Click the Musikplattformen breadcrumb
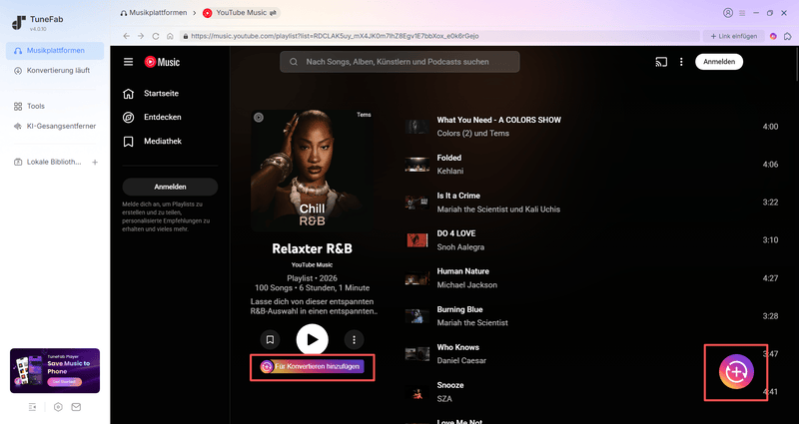This screenshot has width=799, height=424. click(x=154, y=13)
